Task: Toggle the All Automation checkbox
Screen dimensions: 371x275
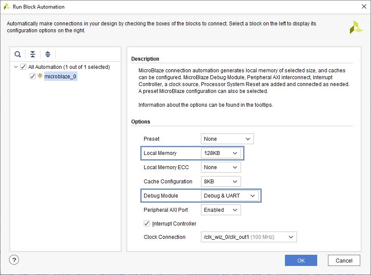Action: coord(23,67)
